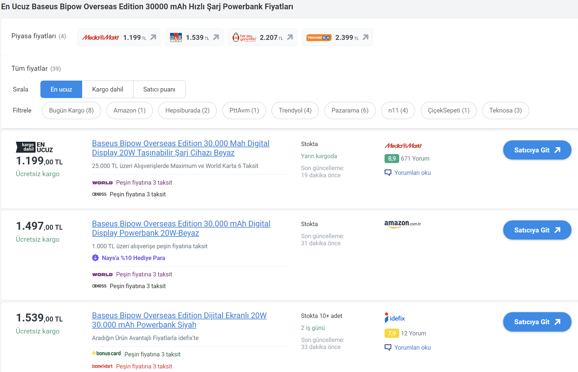Screen dimensions: 578x372
Task: Click the comment icon next to MediaMarkt reviews
Action: [388, 173]
